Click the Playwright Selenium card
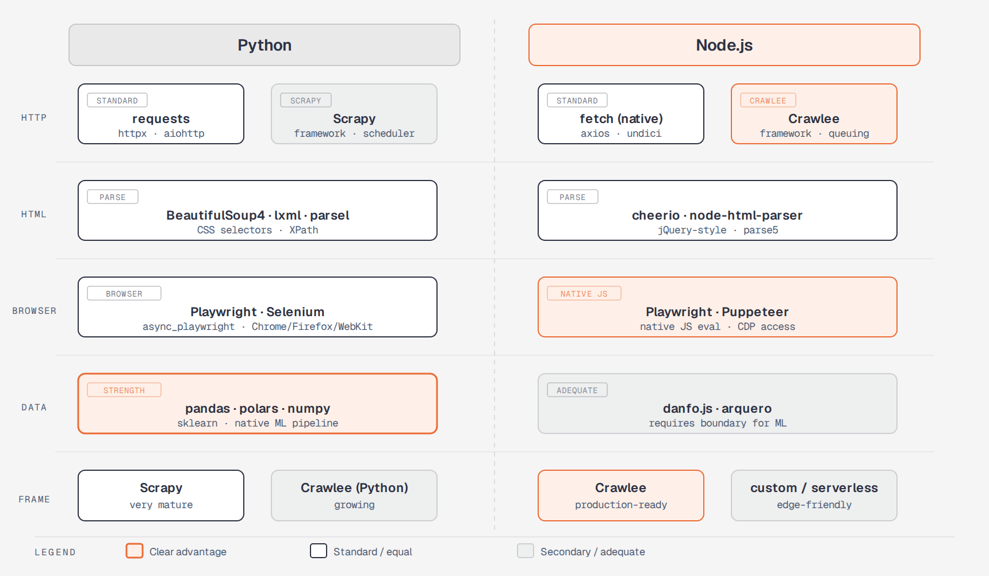Screen dimensions: 989x576 (x=258, y=307)
